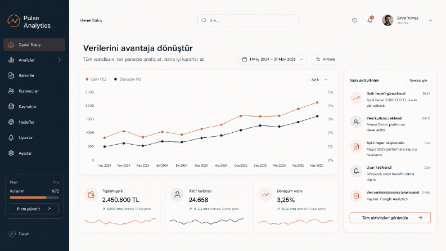Click the Dönüşüm oranı sparkline
This screenshot has height=251, width=446.
tap(295, 221)
